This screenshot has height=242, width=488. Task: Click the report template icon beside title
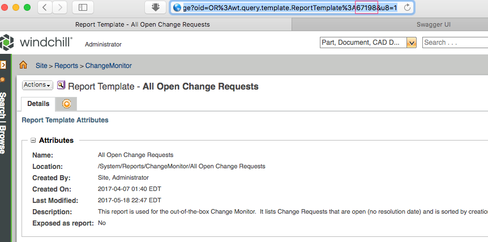[x=61, y=85]
